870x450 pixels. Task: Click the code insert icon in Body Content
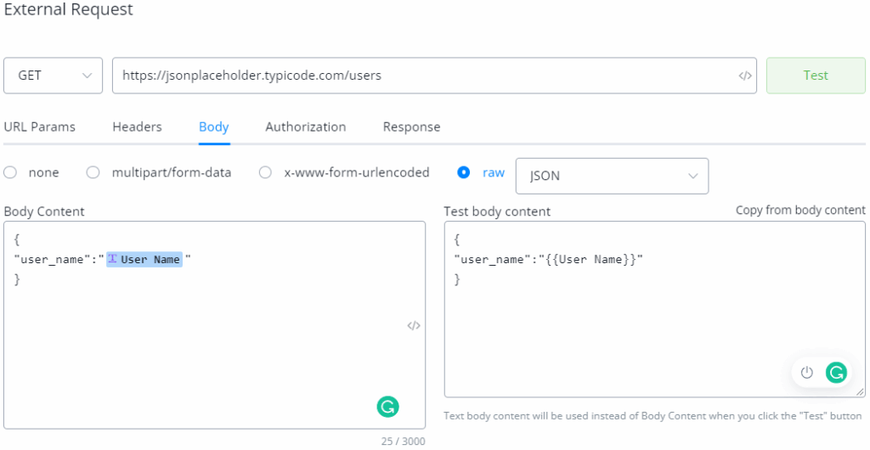414,325
